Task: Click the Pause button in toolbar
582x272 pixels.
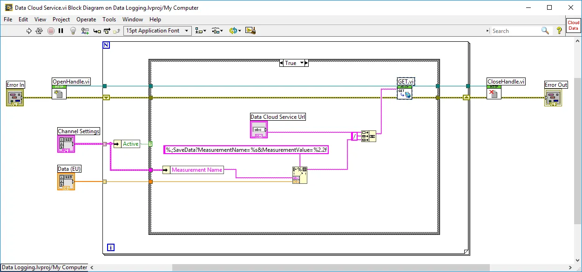Action: coord(61,31)
